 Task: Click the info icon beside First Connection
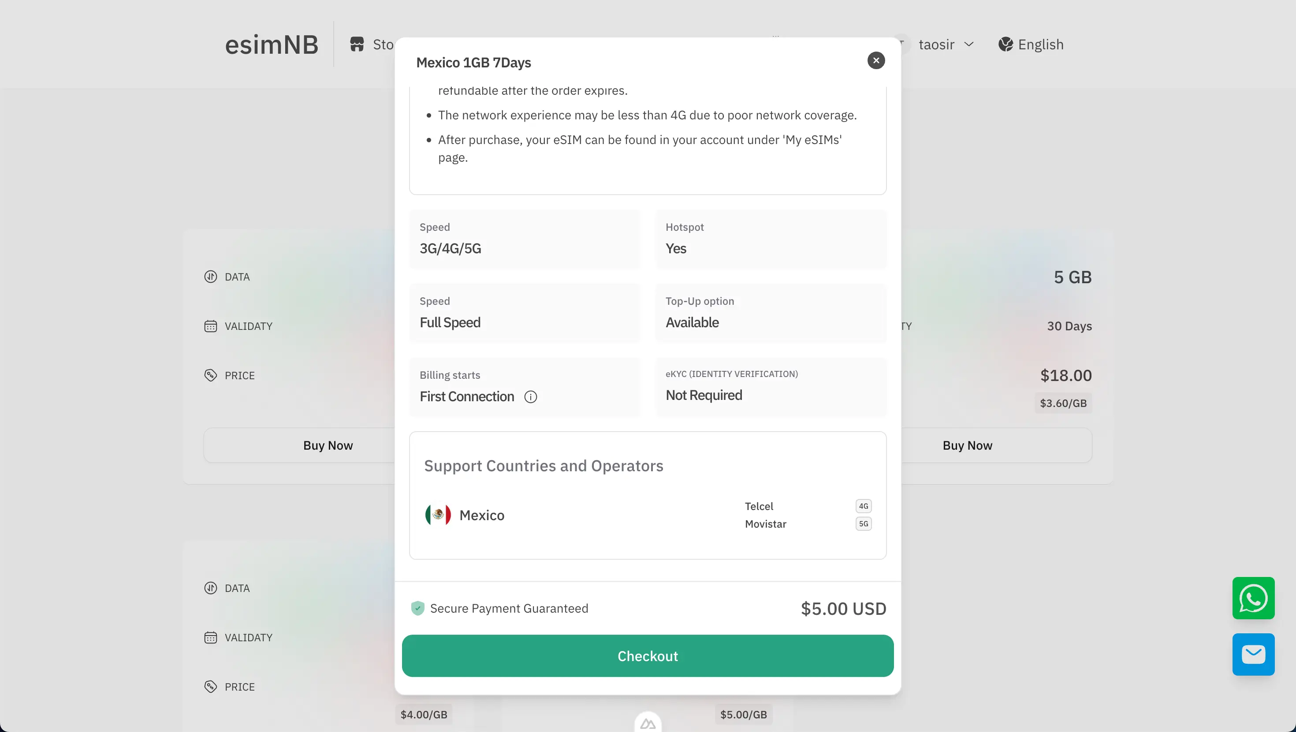(531, 397)
